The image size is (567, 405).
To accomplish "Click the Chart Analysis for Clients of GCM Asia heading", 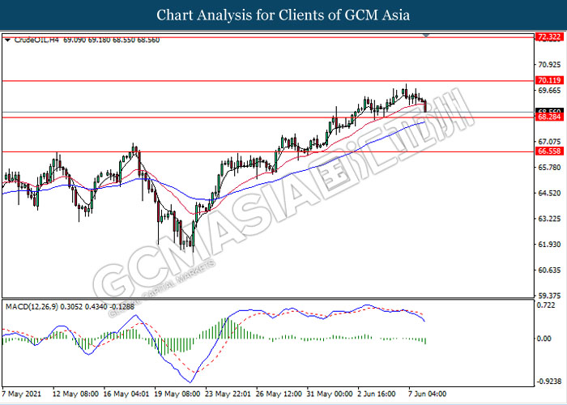I will pos(283,15).
